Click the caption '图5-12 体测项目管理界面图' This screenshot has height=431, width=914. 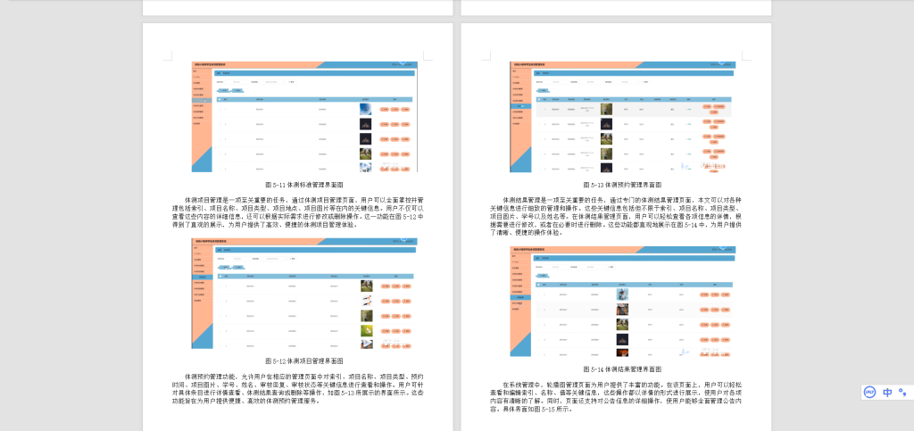click(304, 361)
